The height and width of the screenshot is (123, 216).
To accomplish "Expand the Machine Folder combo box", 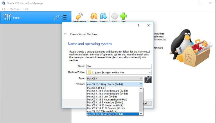I will tap(150, 72).
